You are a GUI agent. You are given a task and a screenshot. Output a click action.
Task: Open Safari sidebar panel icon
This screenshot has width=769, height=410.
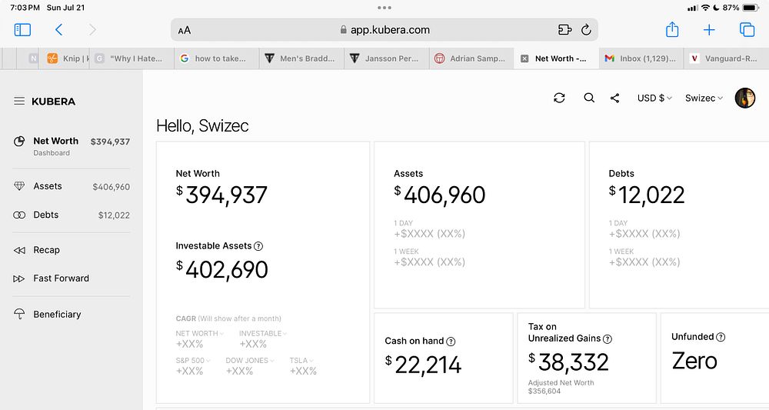coord(22,30)
